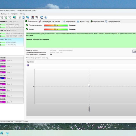Open the Помощ menu
136x136 pixels.
coord(23,14)
